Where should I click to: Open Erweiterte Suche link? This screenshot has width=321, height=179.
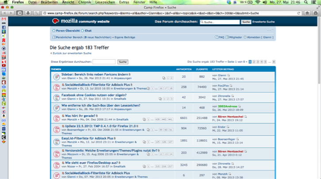(x=263, y=22)
